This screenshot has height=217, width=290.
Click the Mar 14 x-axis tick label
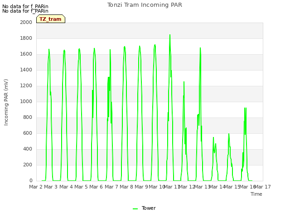(x=217, y=187)
